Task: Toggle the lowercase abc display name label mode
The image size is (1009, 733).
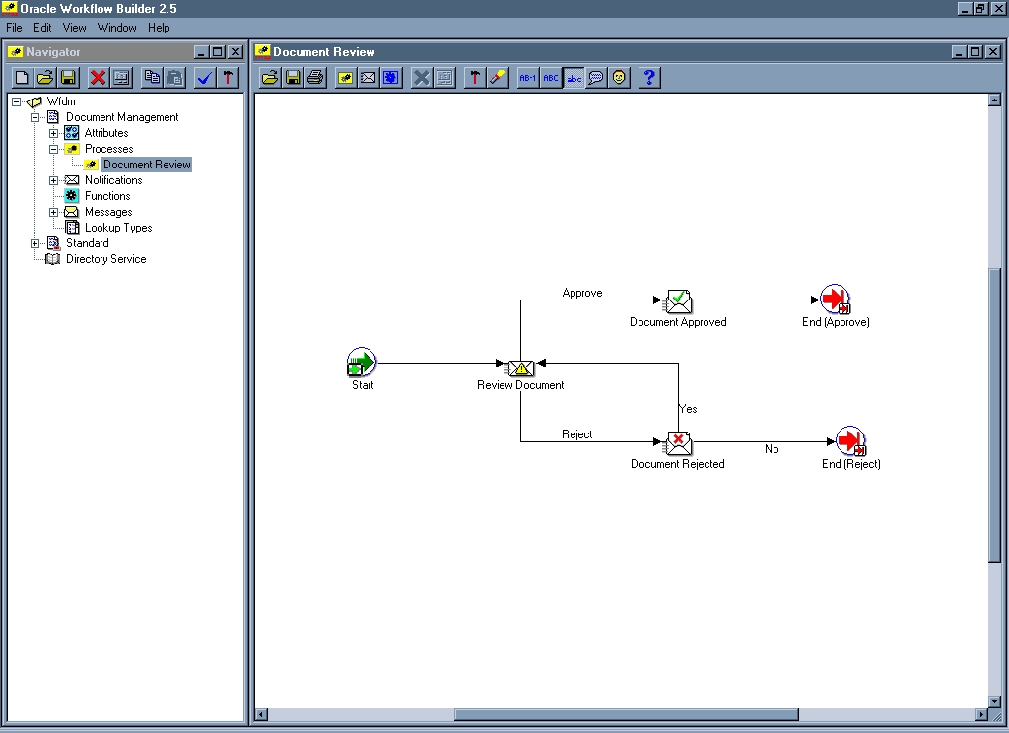Action: (x=573, y=78)
